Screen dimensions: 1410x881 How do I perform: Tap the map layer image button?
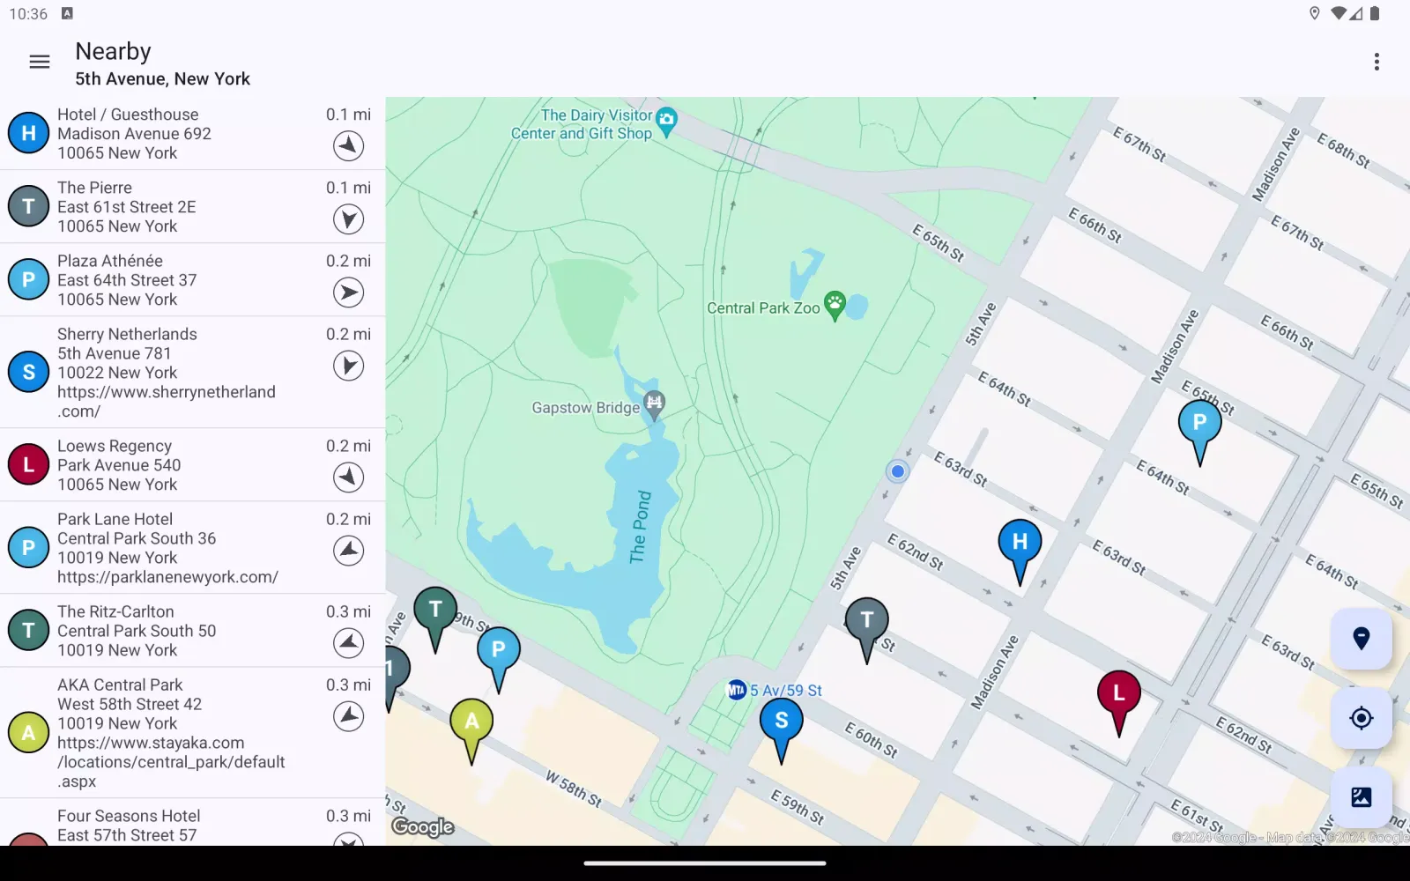click(x=1361, y=797)
